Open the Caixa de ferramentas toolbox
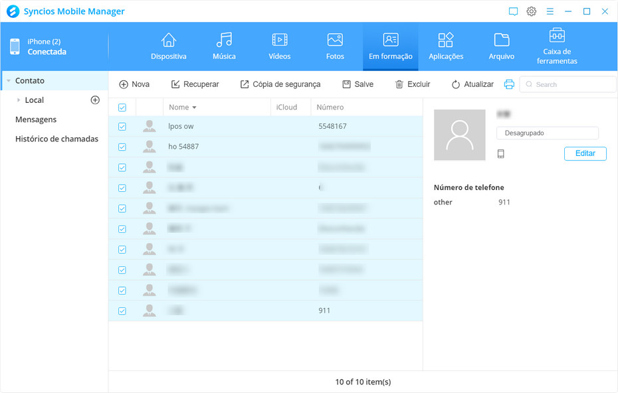Viewport: 618px width, 393px height. [x=557, y=46]
